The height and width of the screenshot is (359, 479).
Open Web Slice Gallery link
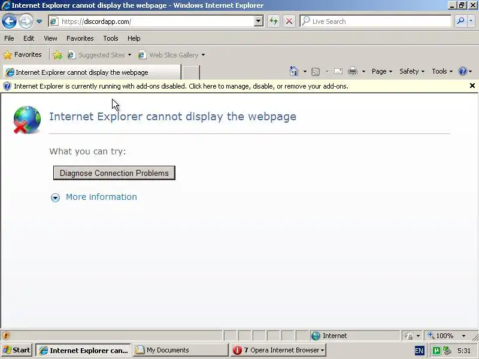click(168, 55)
